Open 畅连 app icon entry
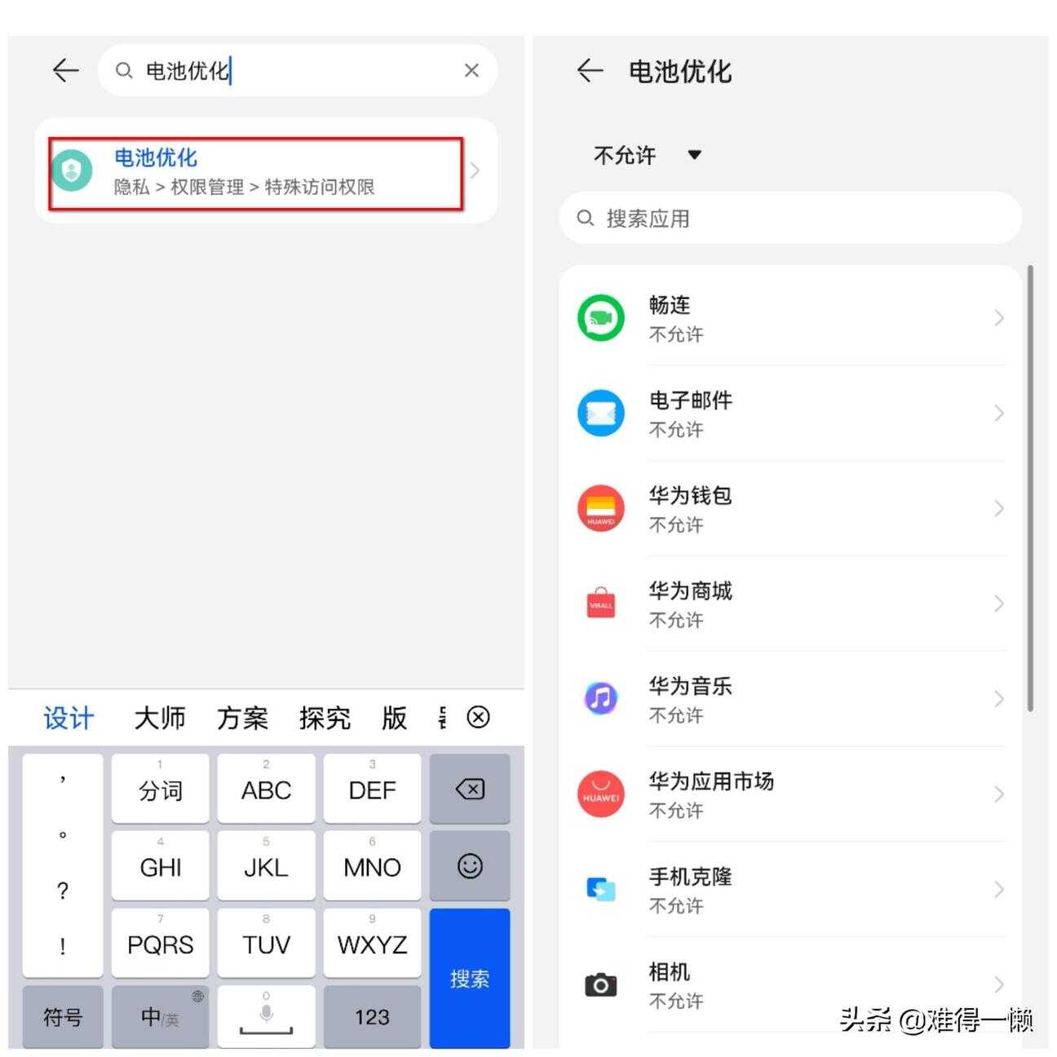1057x1057 pixels. tap(601, 318)
